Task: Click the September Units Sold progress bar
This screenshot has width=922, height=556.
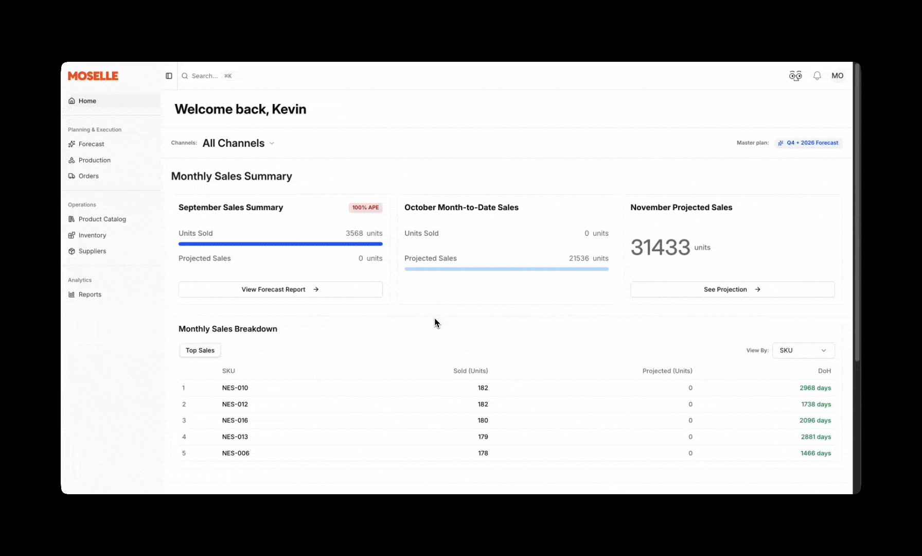Action: pos(280,244)
